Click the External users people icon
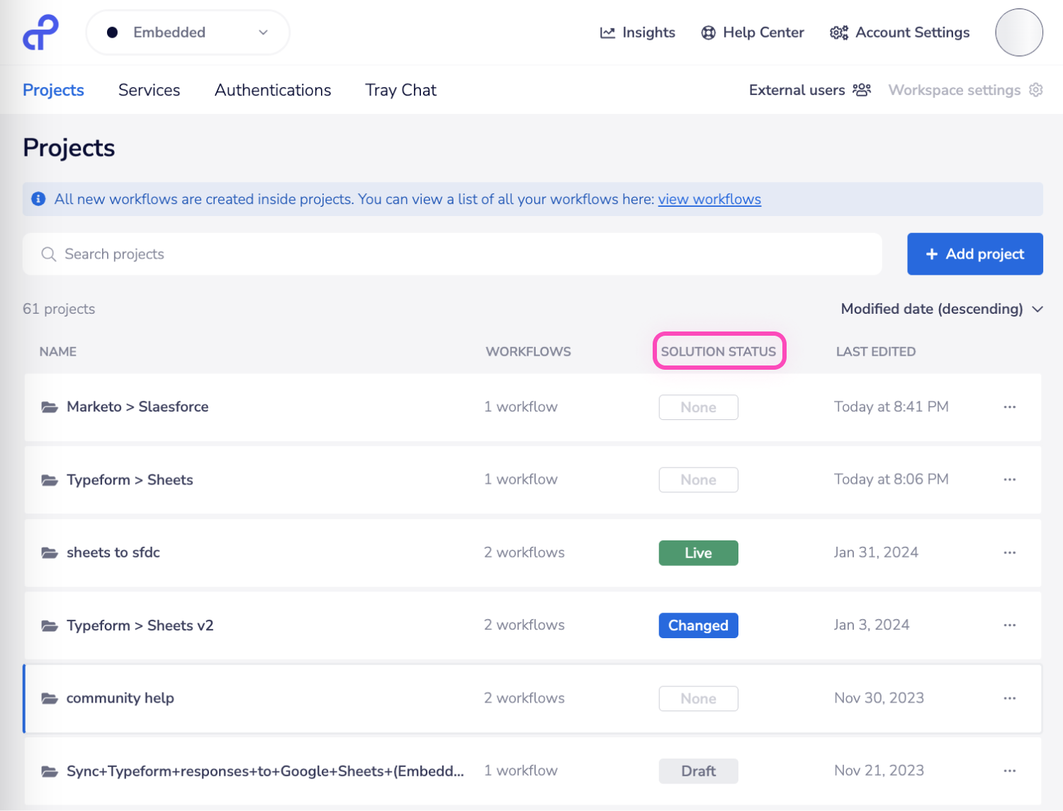 861,90
